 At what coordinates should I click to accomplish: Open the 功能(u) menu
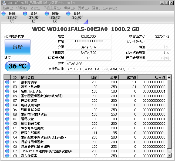(35, 8)
